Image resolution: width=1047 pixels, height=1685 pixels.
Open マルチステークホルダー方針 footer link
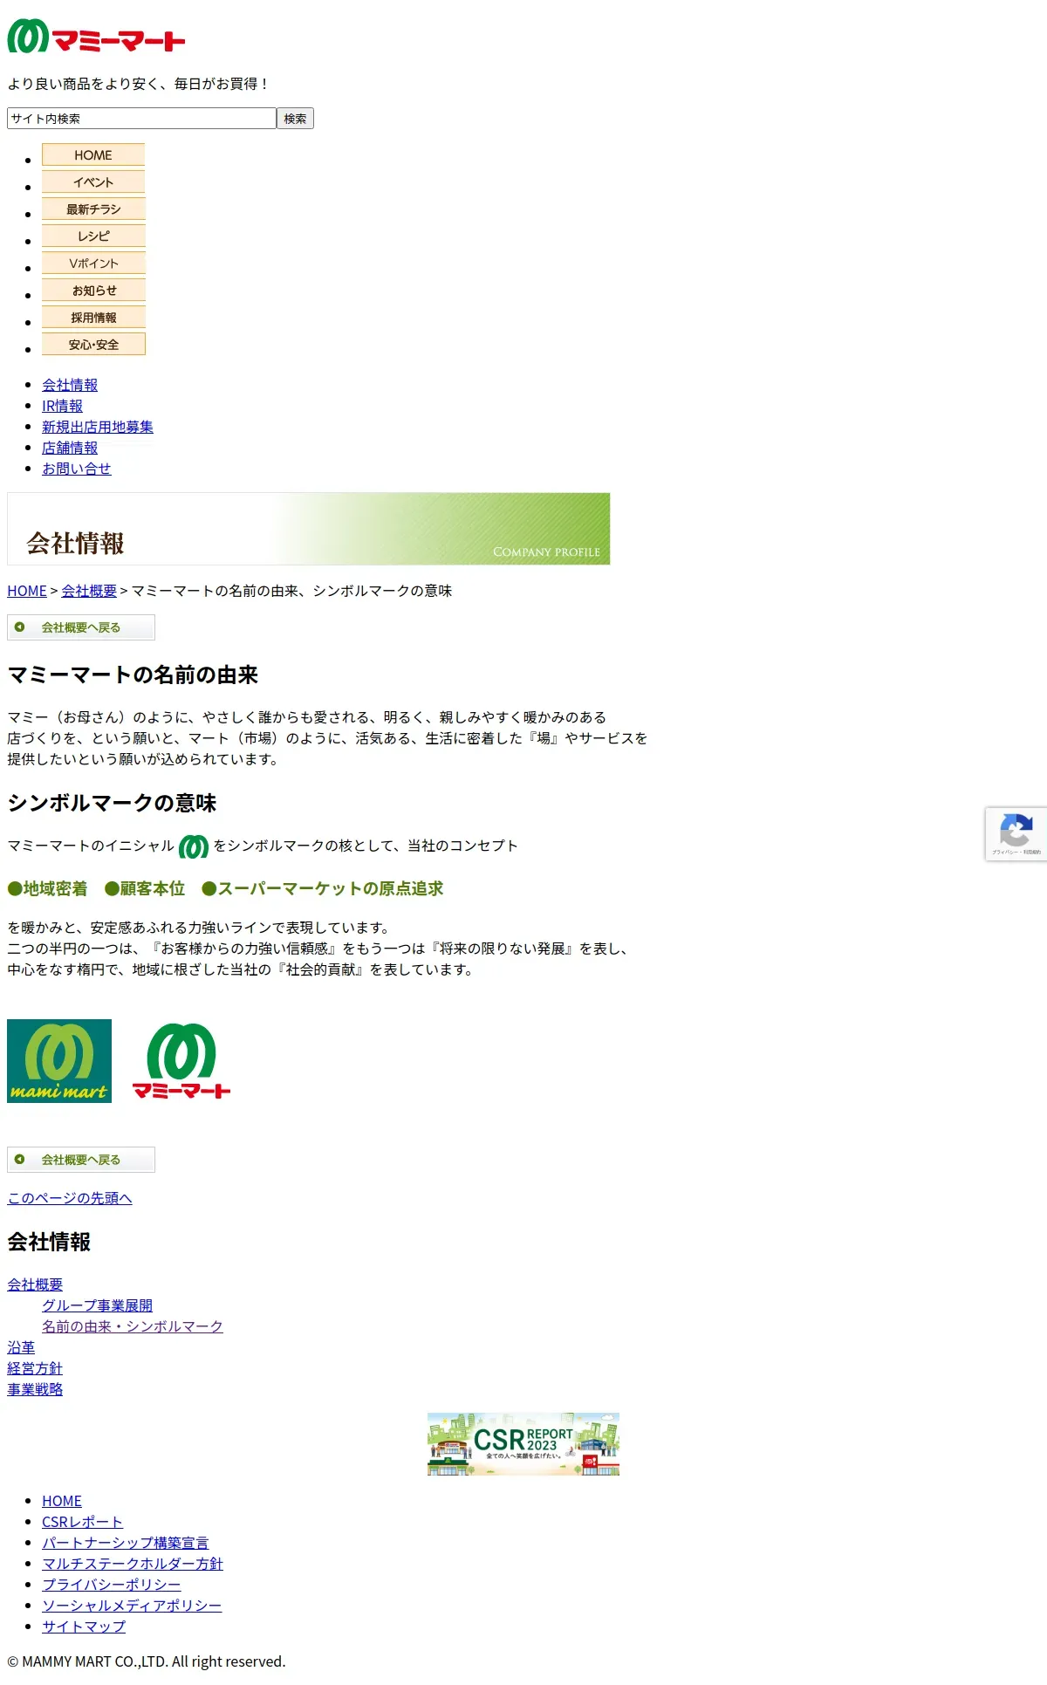133,1564
